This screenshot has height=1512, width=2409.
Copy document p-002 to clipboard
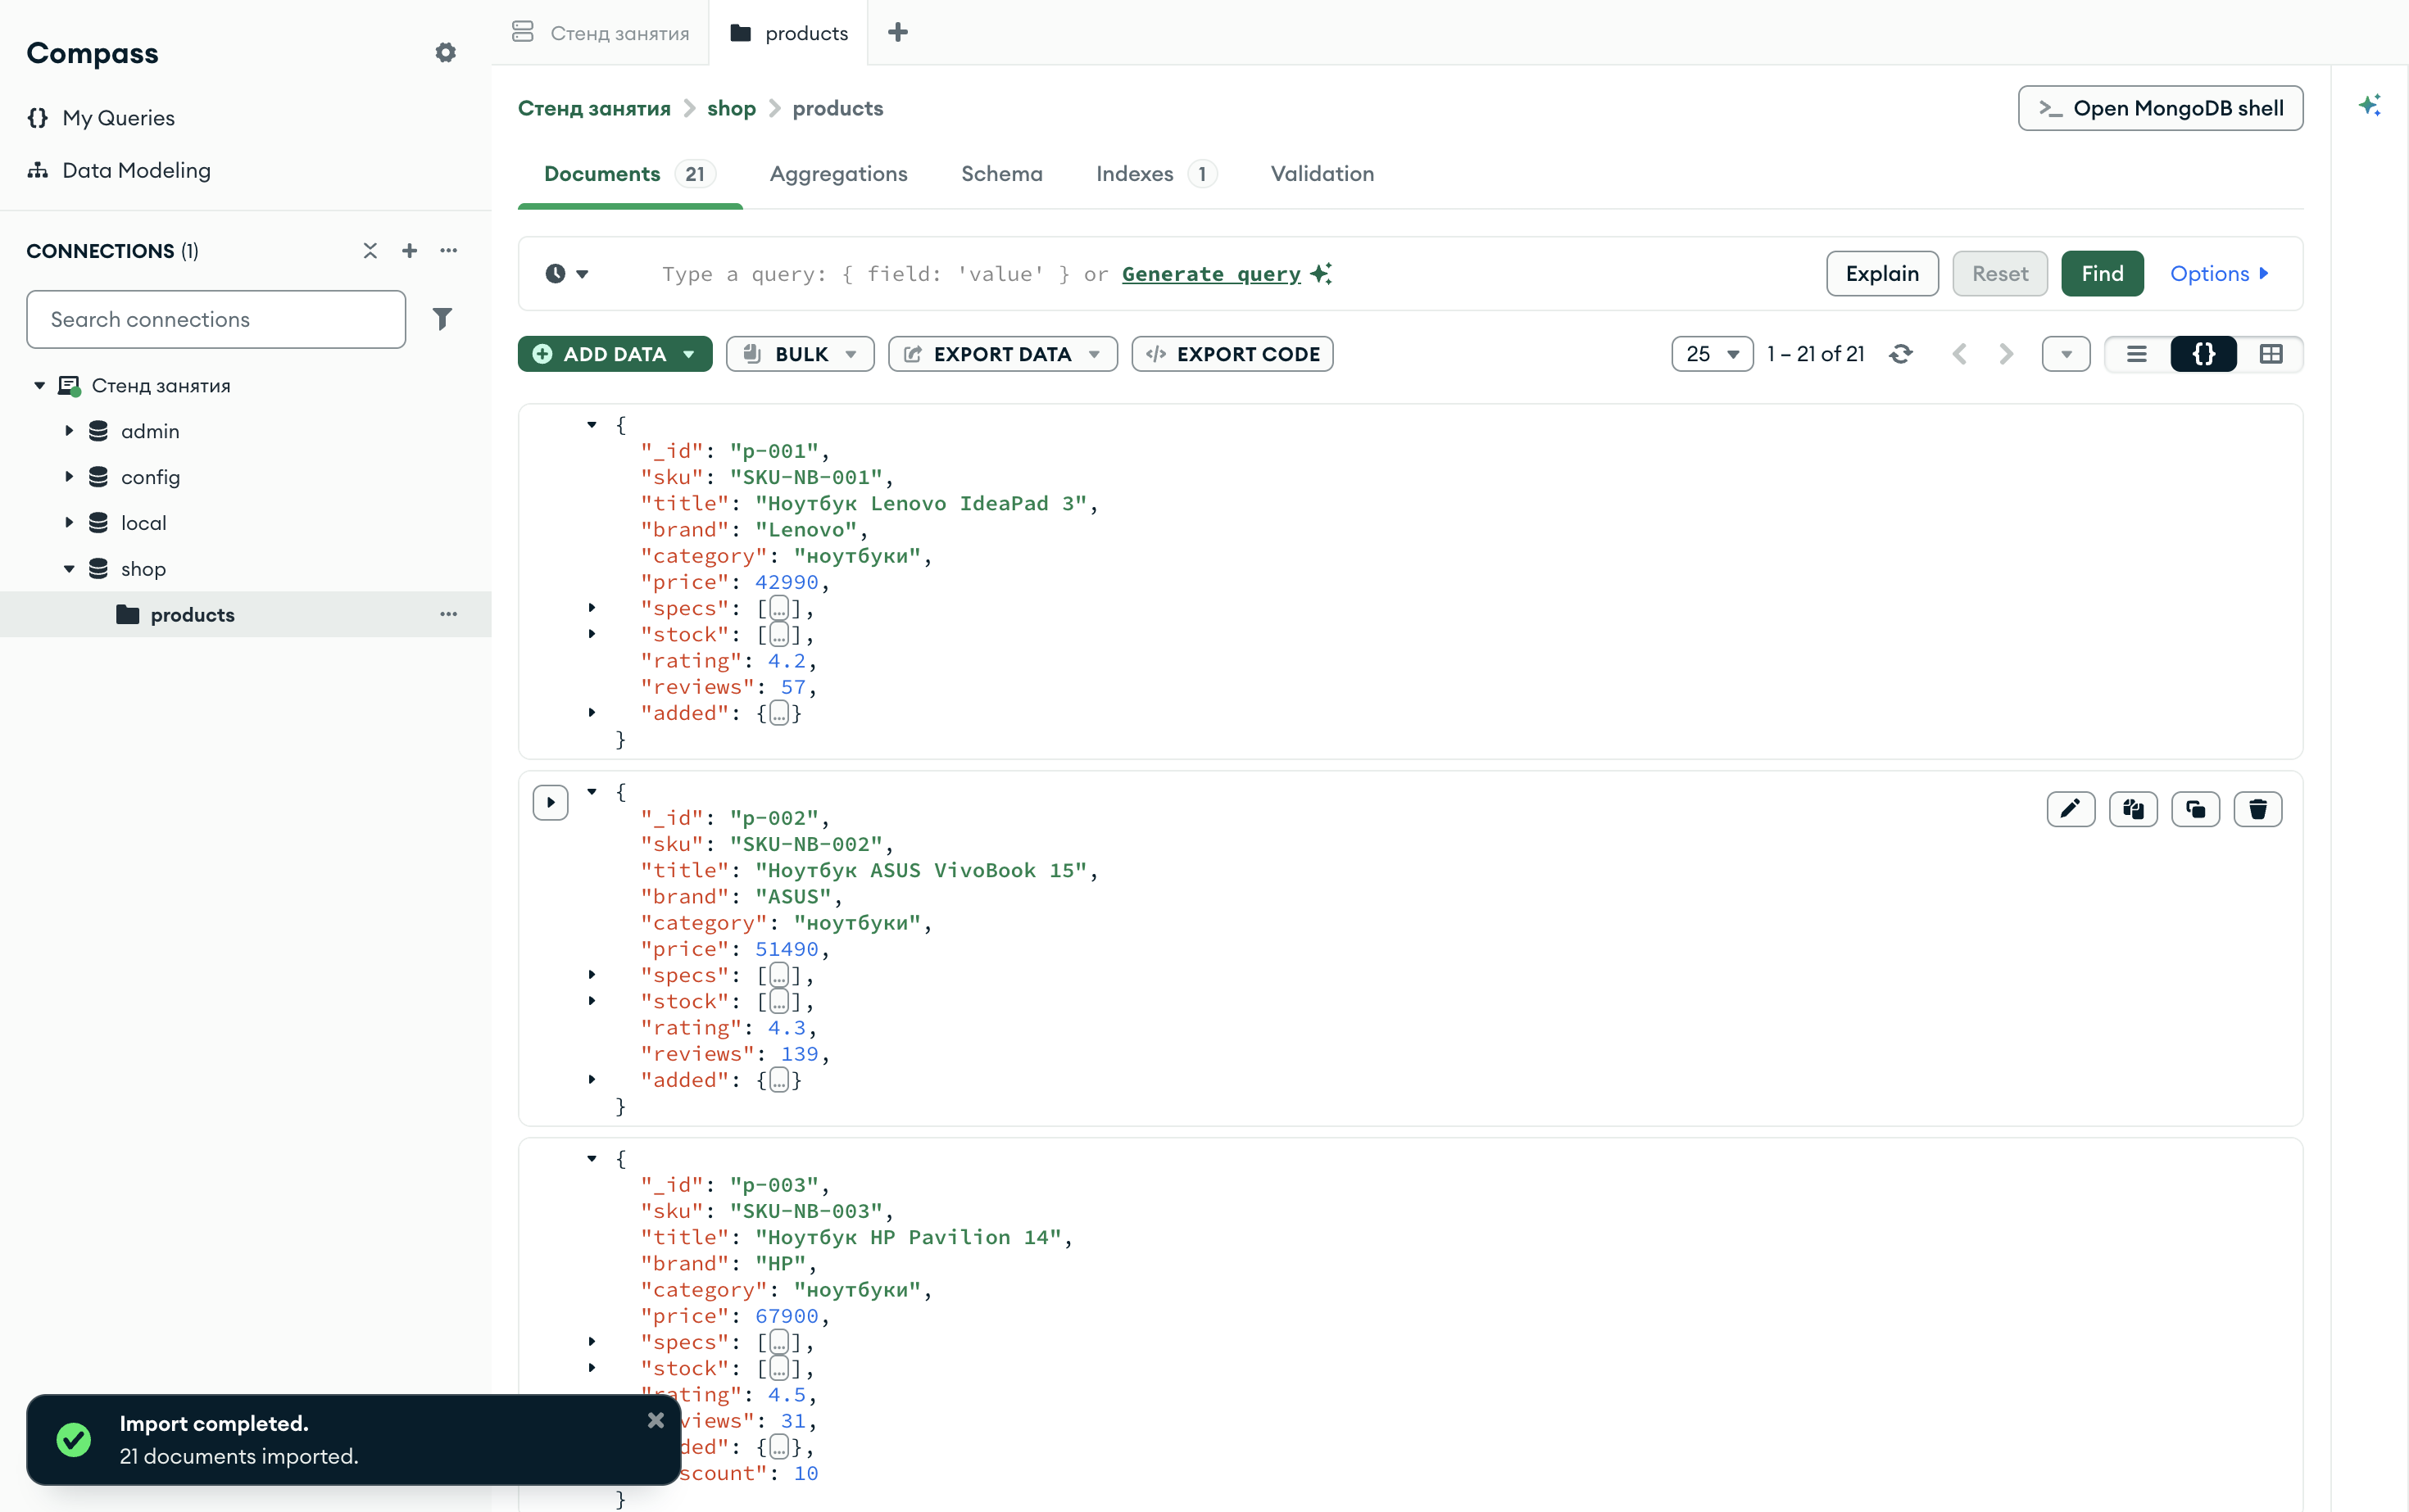coord(2133,809)
